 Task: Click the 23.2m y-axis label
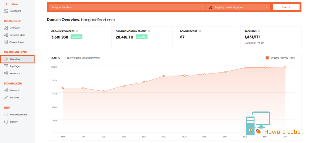point(54,80)
